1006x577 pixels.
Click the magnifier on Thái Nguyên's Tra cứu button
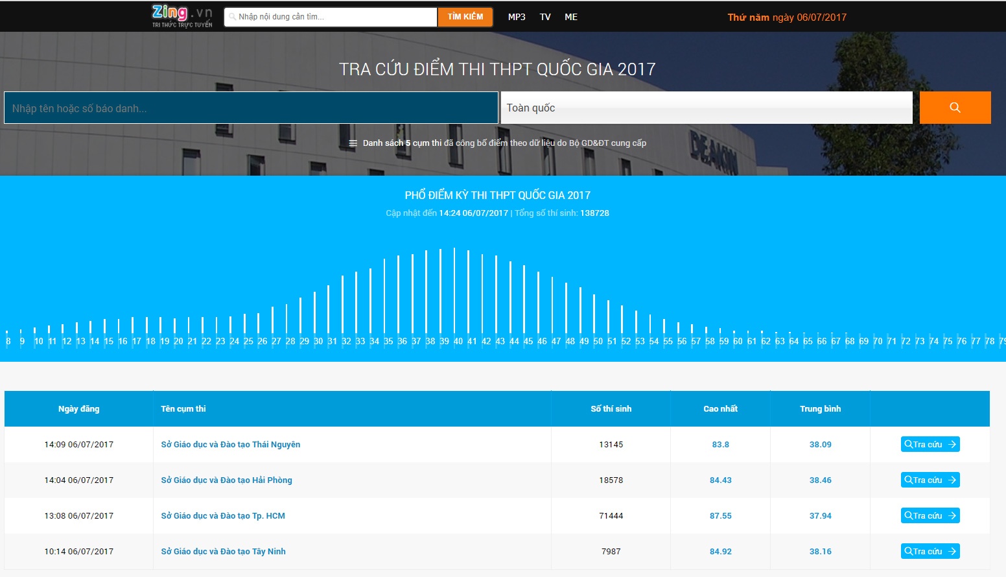coord(909,444)
